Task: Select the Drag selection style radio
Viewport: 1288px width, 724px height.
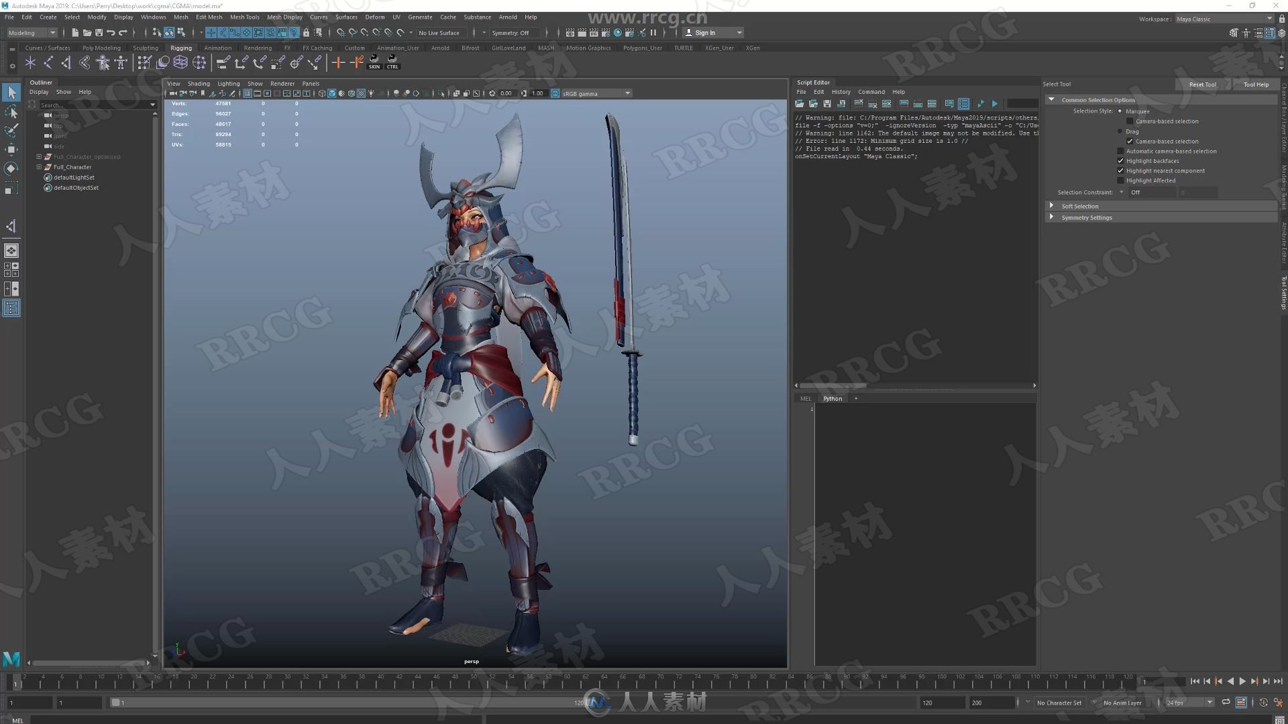Action: [x=1120, y=131]
